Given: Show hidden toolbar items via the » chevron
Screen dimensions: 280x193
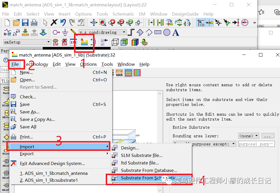Looking at the screenshot, I should pos(254,23).
